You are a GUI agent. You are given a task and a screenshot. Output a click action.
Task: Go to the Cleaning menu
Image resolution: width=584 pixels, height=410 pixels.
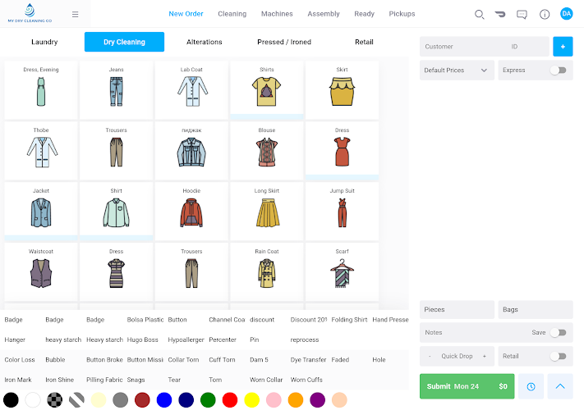pos(232,14)
